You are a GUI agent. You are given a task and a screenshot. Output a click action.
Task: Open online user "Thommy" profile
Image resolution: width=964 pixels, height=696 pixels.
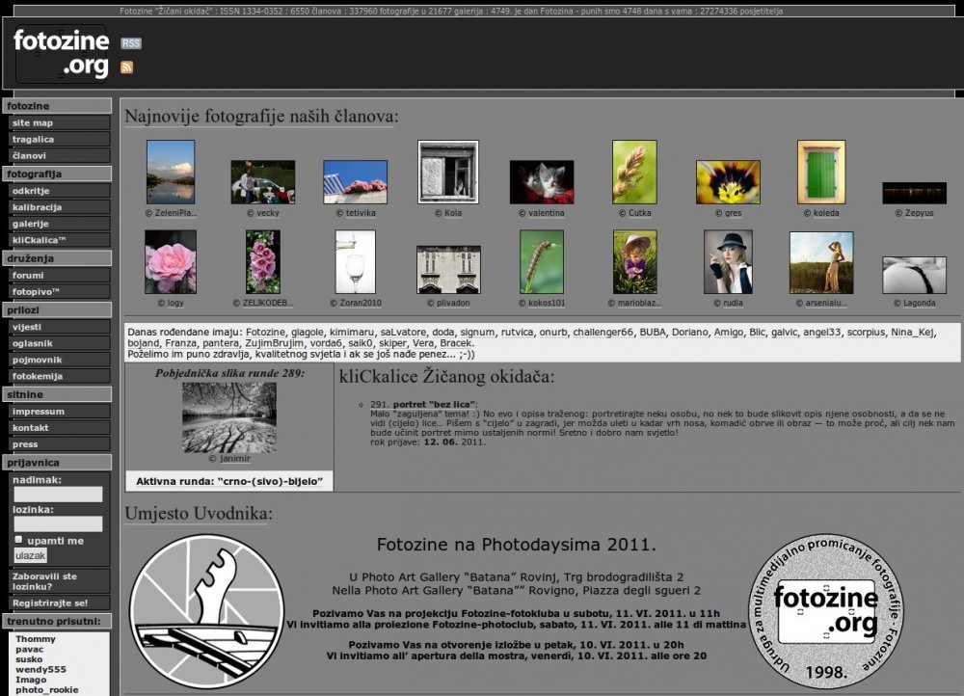[x=36, y=639]
